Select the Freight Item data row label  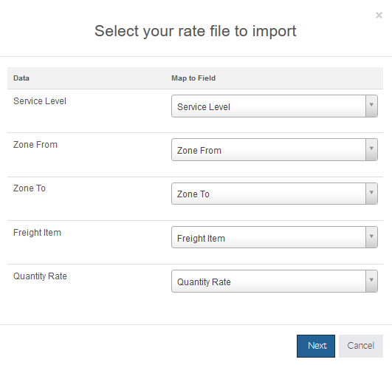click(x=37, y=233)
